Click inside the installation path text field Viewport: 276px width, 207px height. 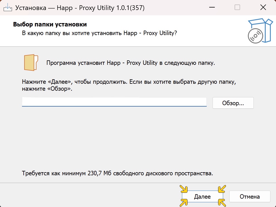(x=114, y=102)
